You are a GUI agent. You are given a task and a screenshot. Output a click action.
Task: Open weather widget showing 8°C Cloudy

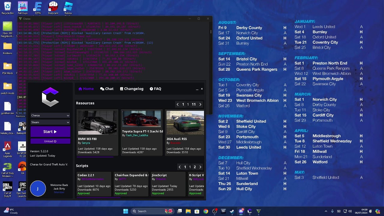[10, 211]
